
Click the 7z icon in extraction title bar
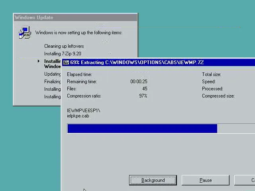coord(66,62)
